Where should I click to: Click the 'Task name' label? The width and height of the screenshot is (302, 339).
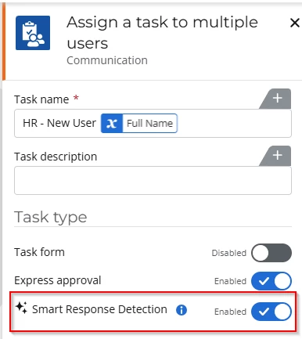pos(41,99)
